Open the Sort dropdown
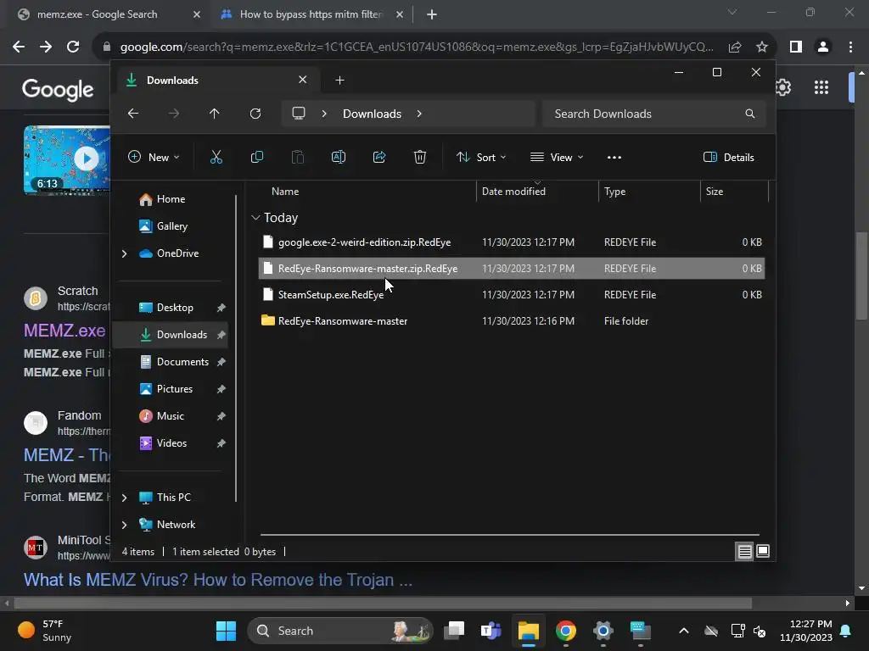This screenshot has width=869, height=651. tap(481, 157)
